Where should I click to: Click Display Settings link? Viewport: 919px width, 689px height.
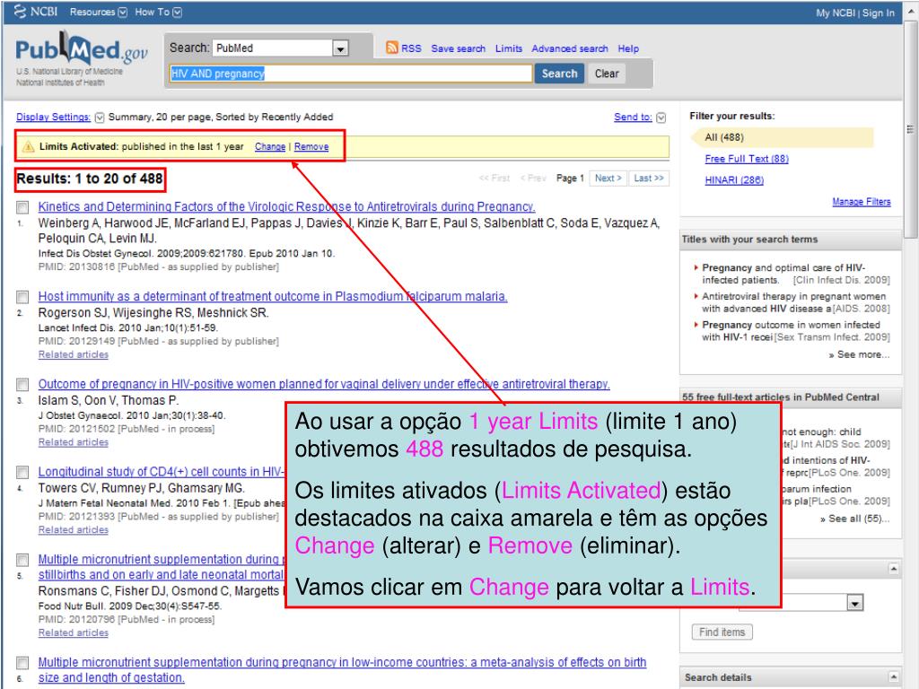53,118
